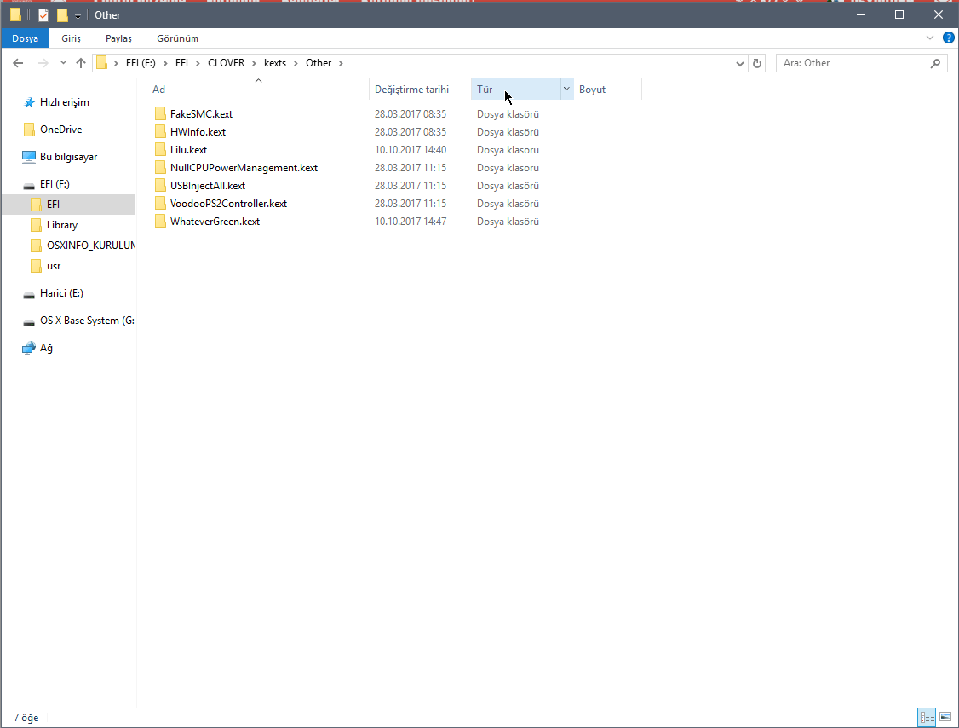Open the Tür column filter dropdown
The height and width of the screenshot is (728, 959).
(566, 90)
